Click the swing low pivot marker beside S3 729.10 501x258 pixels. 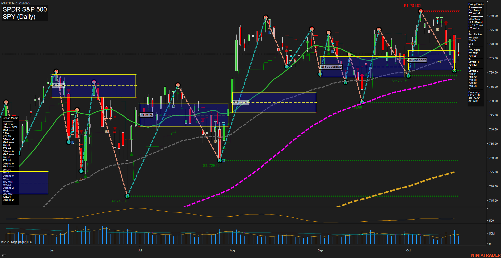tap(220, 160)
